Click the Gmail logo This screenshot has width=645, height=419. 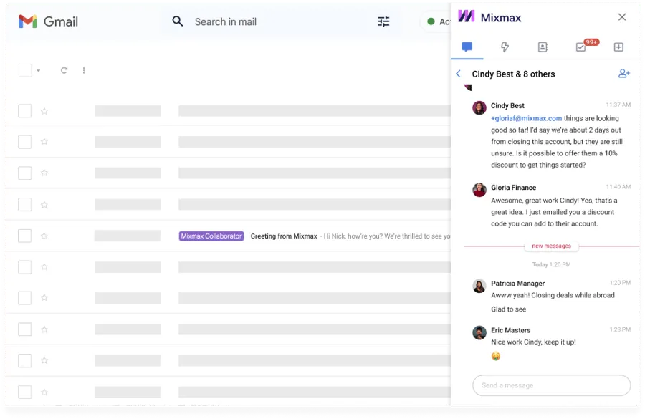[x=48, y=21]
